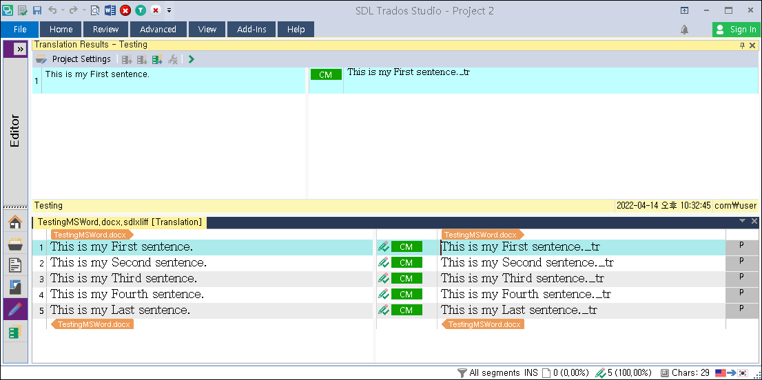Switch to the Home ribbon tab
Image resolution: width=762 pixels, height=380 pixels.
coord(61,29)
